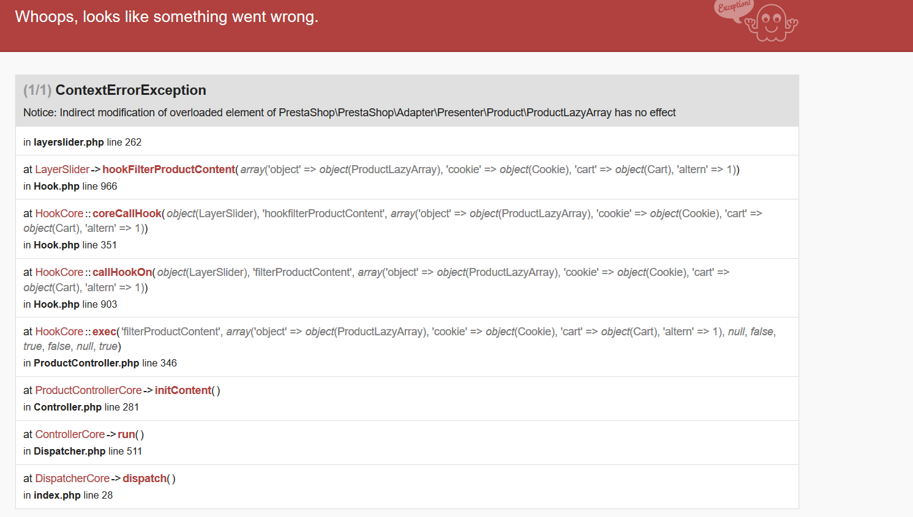
Task: Click the callHookOn method name
Action: coord(122,272)
